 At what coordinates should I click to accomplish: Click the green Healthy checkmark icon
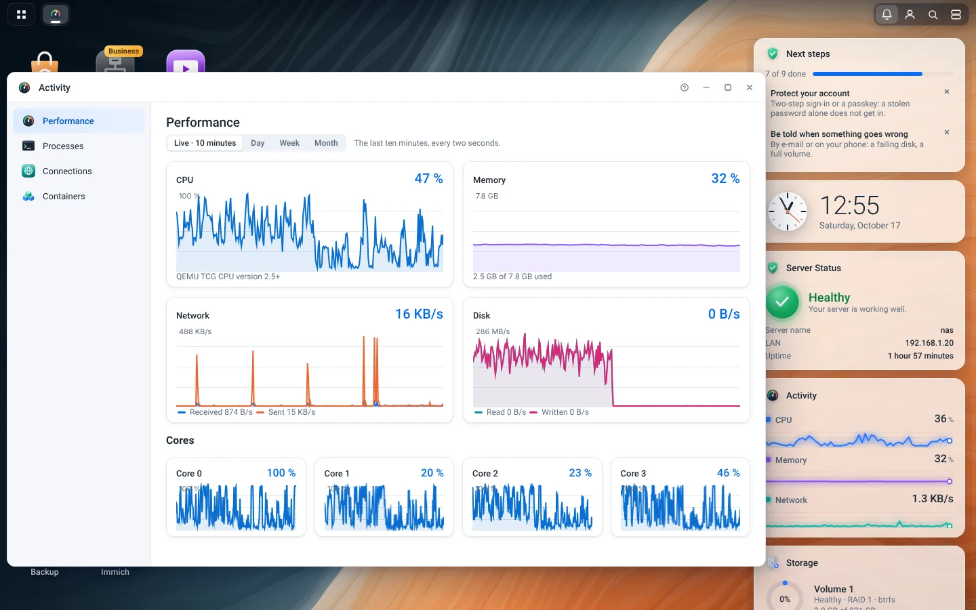(x=783, y=302)
